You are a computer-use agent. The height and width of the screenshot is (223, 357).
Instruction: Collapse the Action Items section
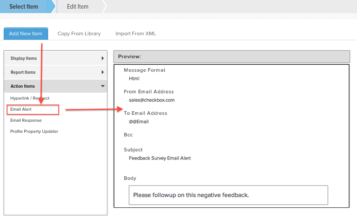(56, 86)
